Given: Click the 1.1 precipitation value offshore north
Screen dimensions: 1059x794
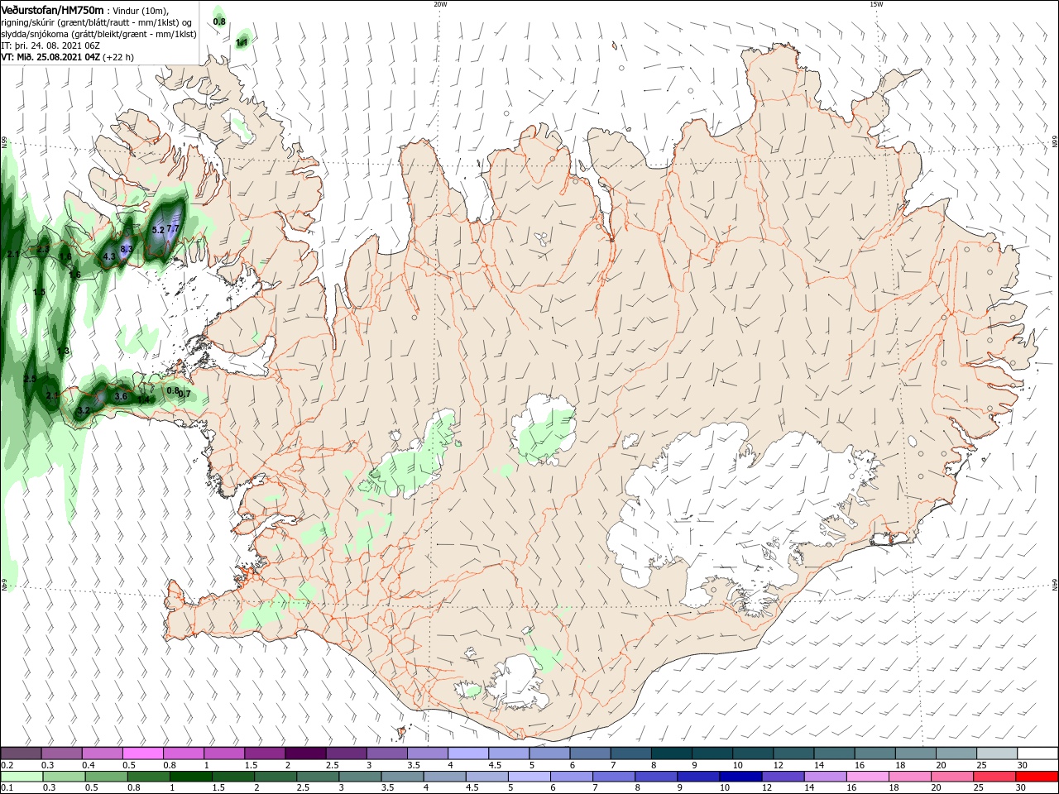Looking at the screenshot, I should (242, 41).
